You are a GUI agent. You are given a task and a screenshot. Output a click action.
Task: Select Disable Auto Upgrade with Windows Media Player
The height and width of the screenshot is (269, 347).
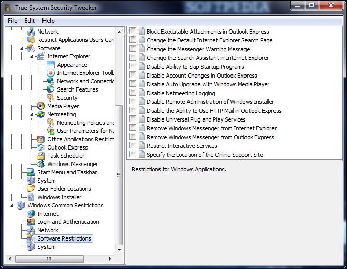click(208, 84)
